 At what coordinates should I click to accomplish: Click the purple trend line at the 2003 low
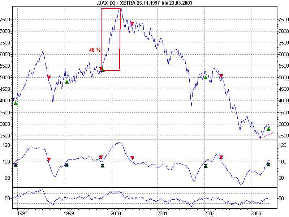click(267, 135)
